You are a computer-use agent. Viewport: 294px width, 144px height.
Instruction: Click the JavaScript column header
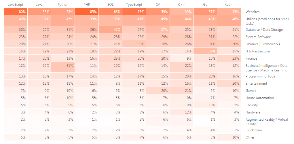(x=16, y=5)
